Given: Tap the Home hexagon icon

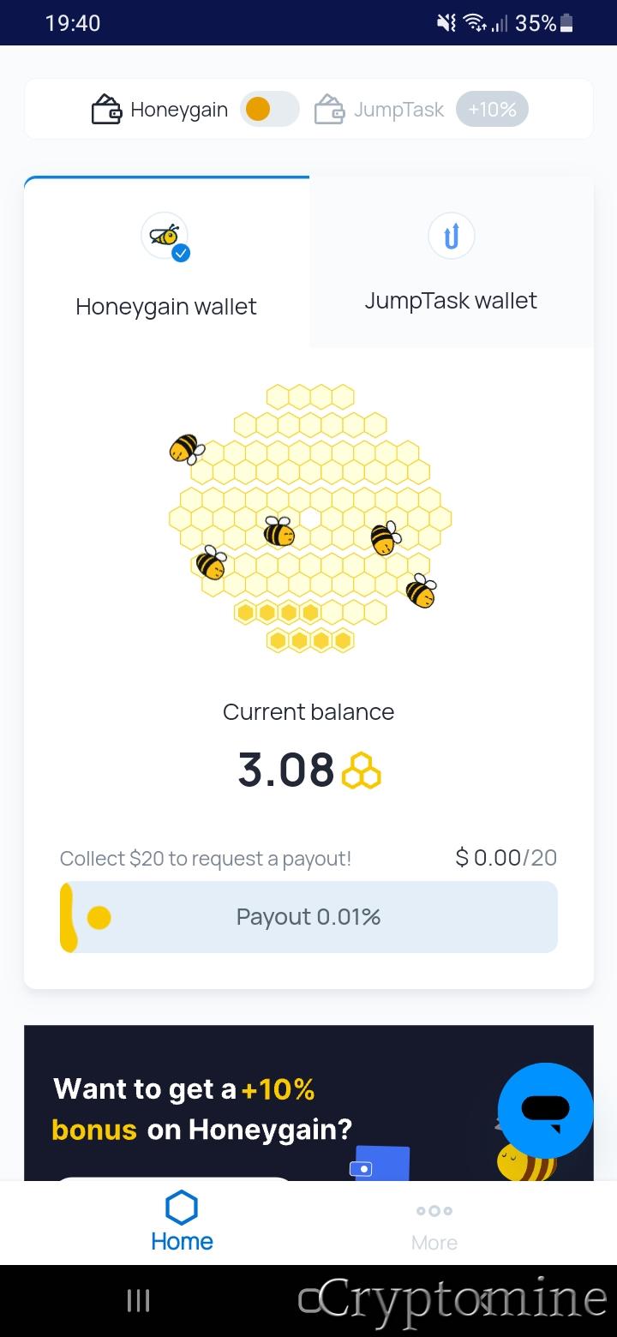Looking at the screenshot, I should [x=182, y=1208].
